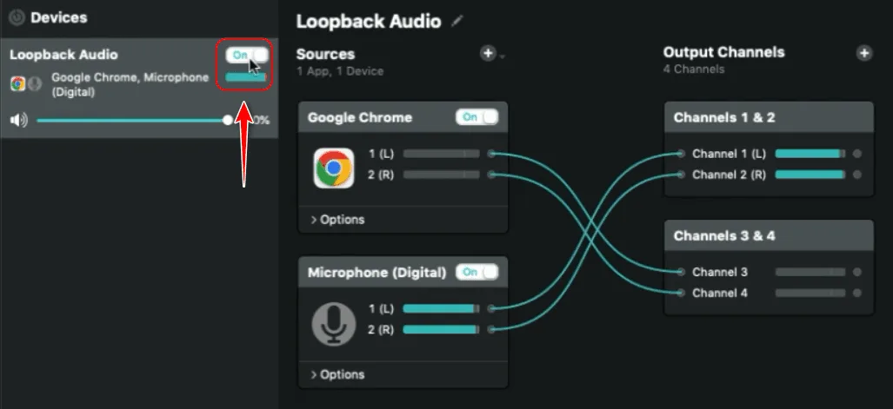
Task: Click the Channel 3 label
Action: [720, 272]
